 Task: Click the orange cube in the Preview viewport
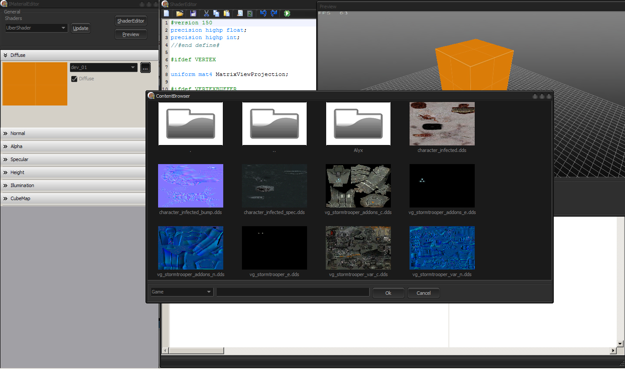click(x=474, y=64)
